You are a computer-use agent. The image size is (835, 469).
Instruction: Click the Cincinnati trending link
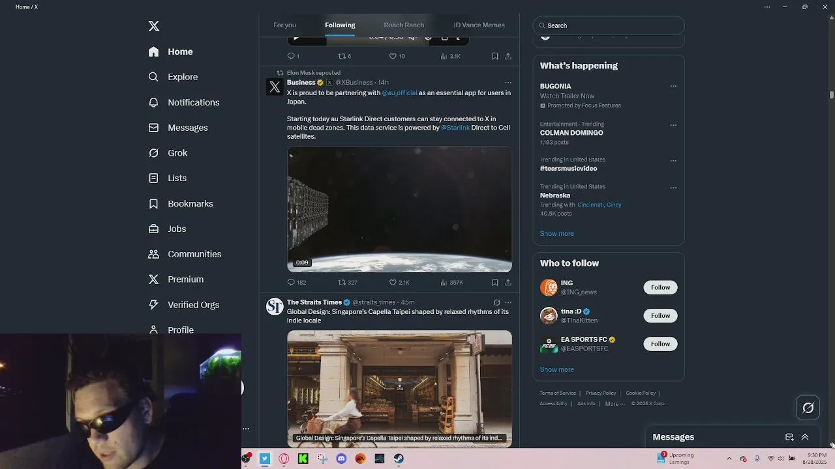click(x=590, y=205)
